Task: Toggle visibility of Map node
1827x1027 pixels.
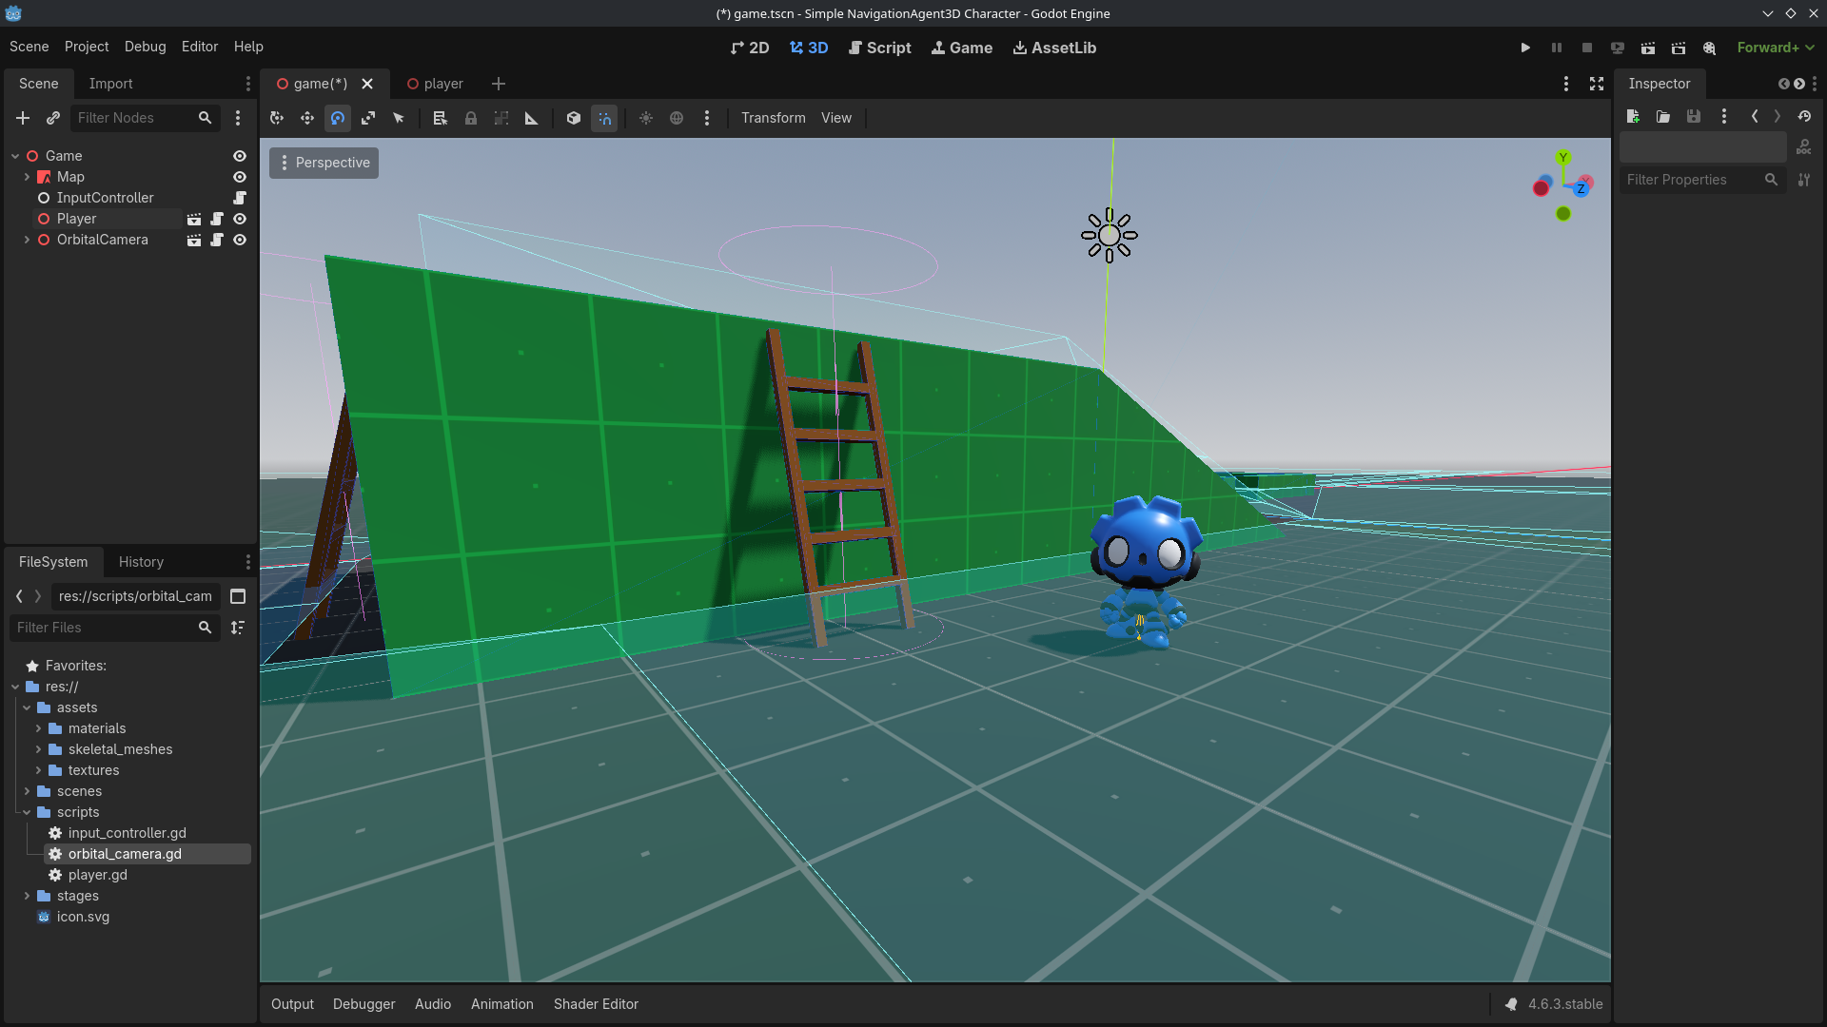Action: (x=240, y=177)
